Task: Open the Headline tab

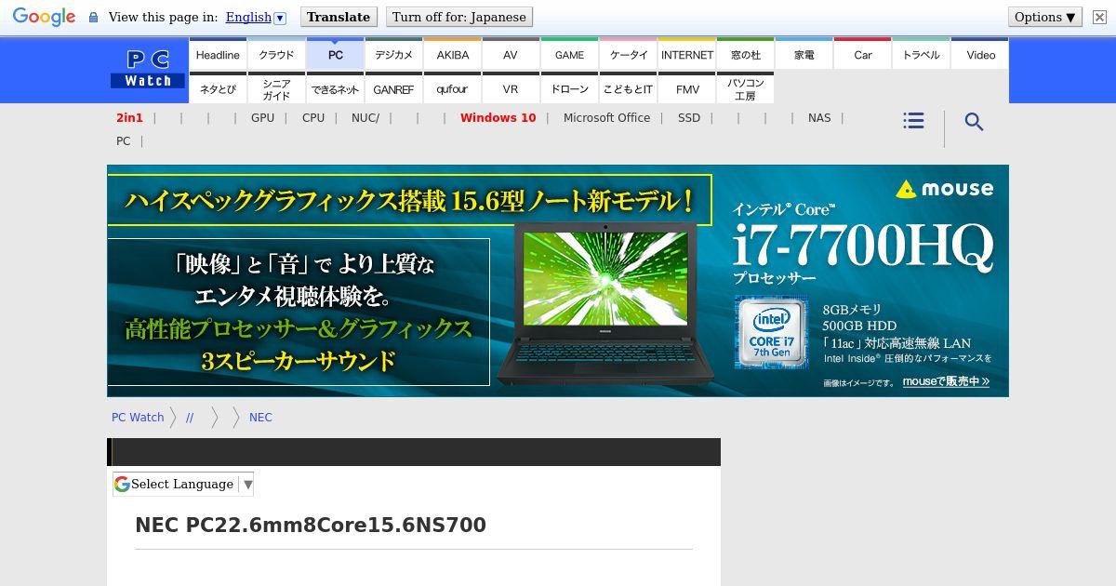Action: [218, 55]
